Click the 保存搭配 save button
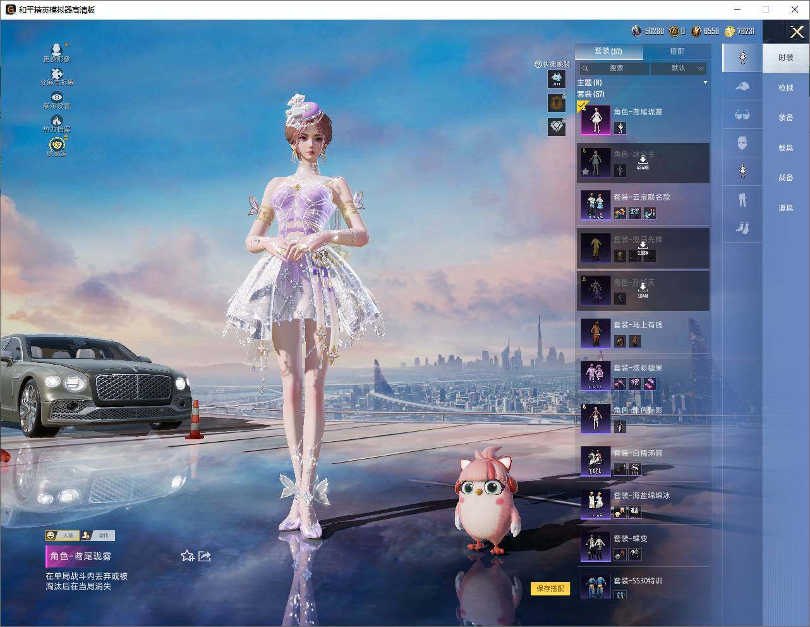The height and width of the screenshot is (627, 810). [x=550, y=588]
